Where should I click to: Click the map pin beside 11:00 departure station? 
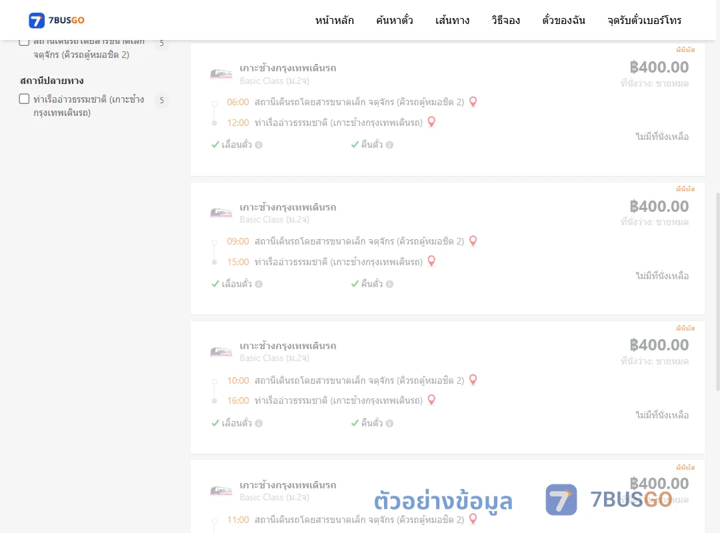473,519
